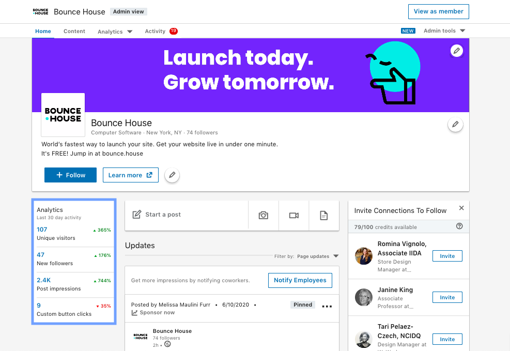The width and height of the screenshot is (510, 351).
Task: Click the Start a post pencil icon
Action: click(x=137, y=215)
